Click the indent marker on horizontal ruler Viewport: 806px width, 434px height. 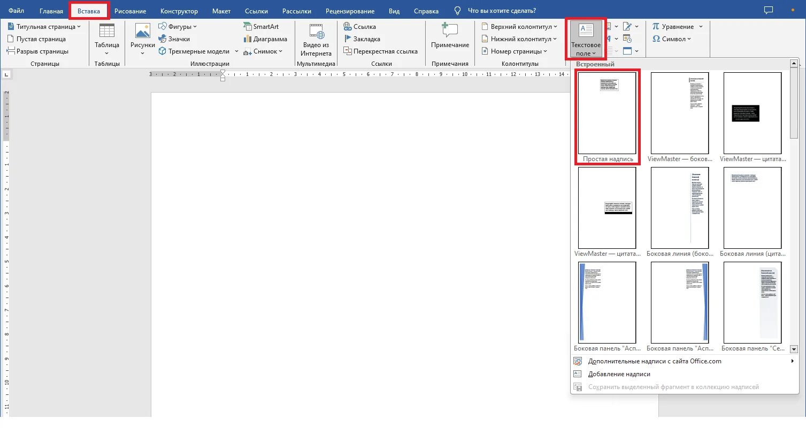[x=223, y=74]
